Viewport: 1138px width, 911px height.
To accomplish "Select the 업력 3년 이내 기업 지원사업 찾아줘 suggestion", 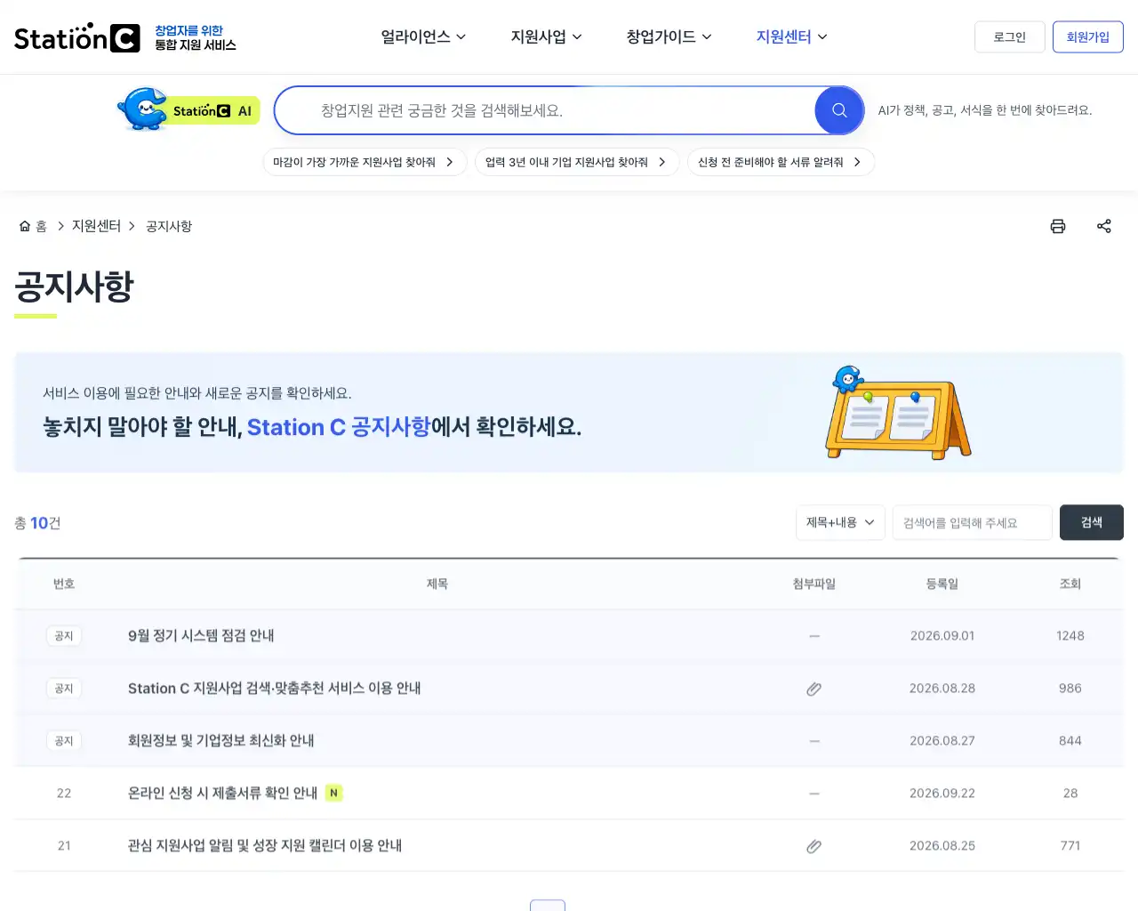I will point(577,162).
